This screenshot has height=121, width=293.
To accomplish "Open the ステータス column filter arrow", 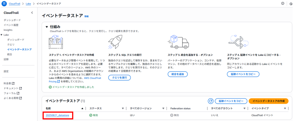I will coord(123,108).
